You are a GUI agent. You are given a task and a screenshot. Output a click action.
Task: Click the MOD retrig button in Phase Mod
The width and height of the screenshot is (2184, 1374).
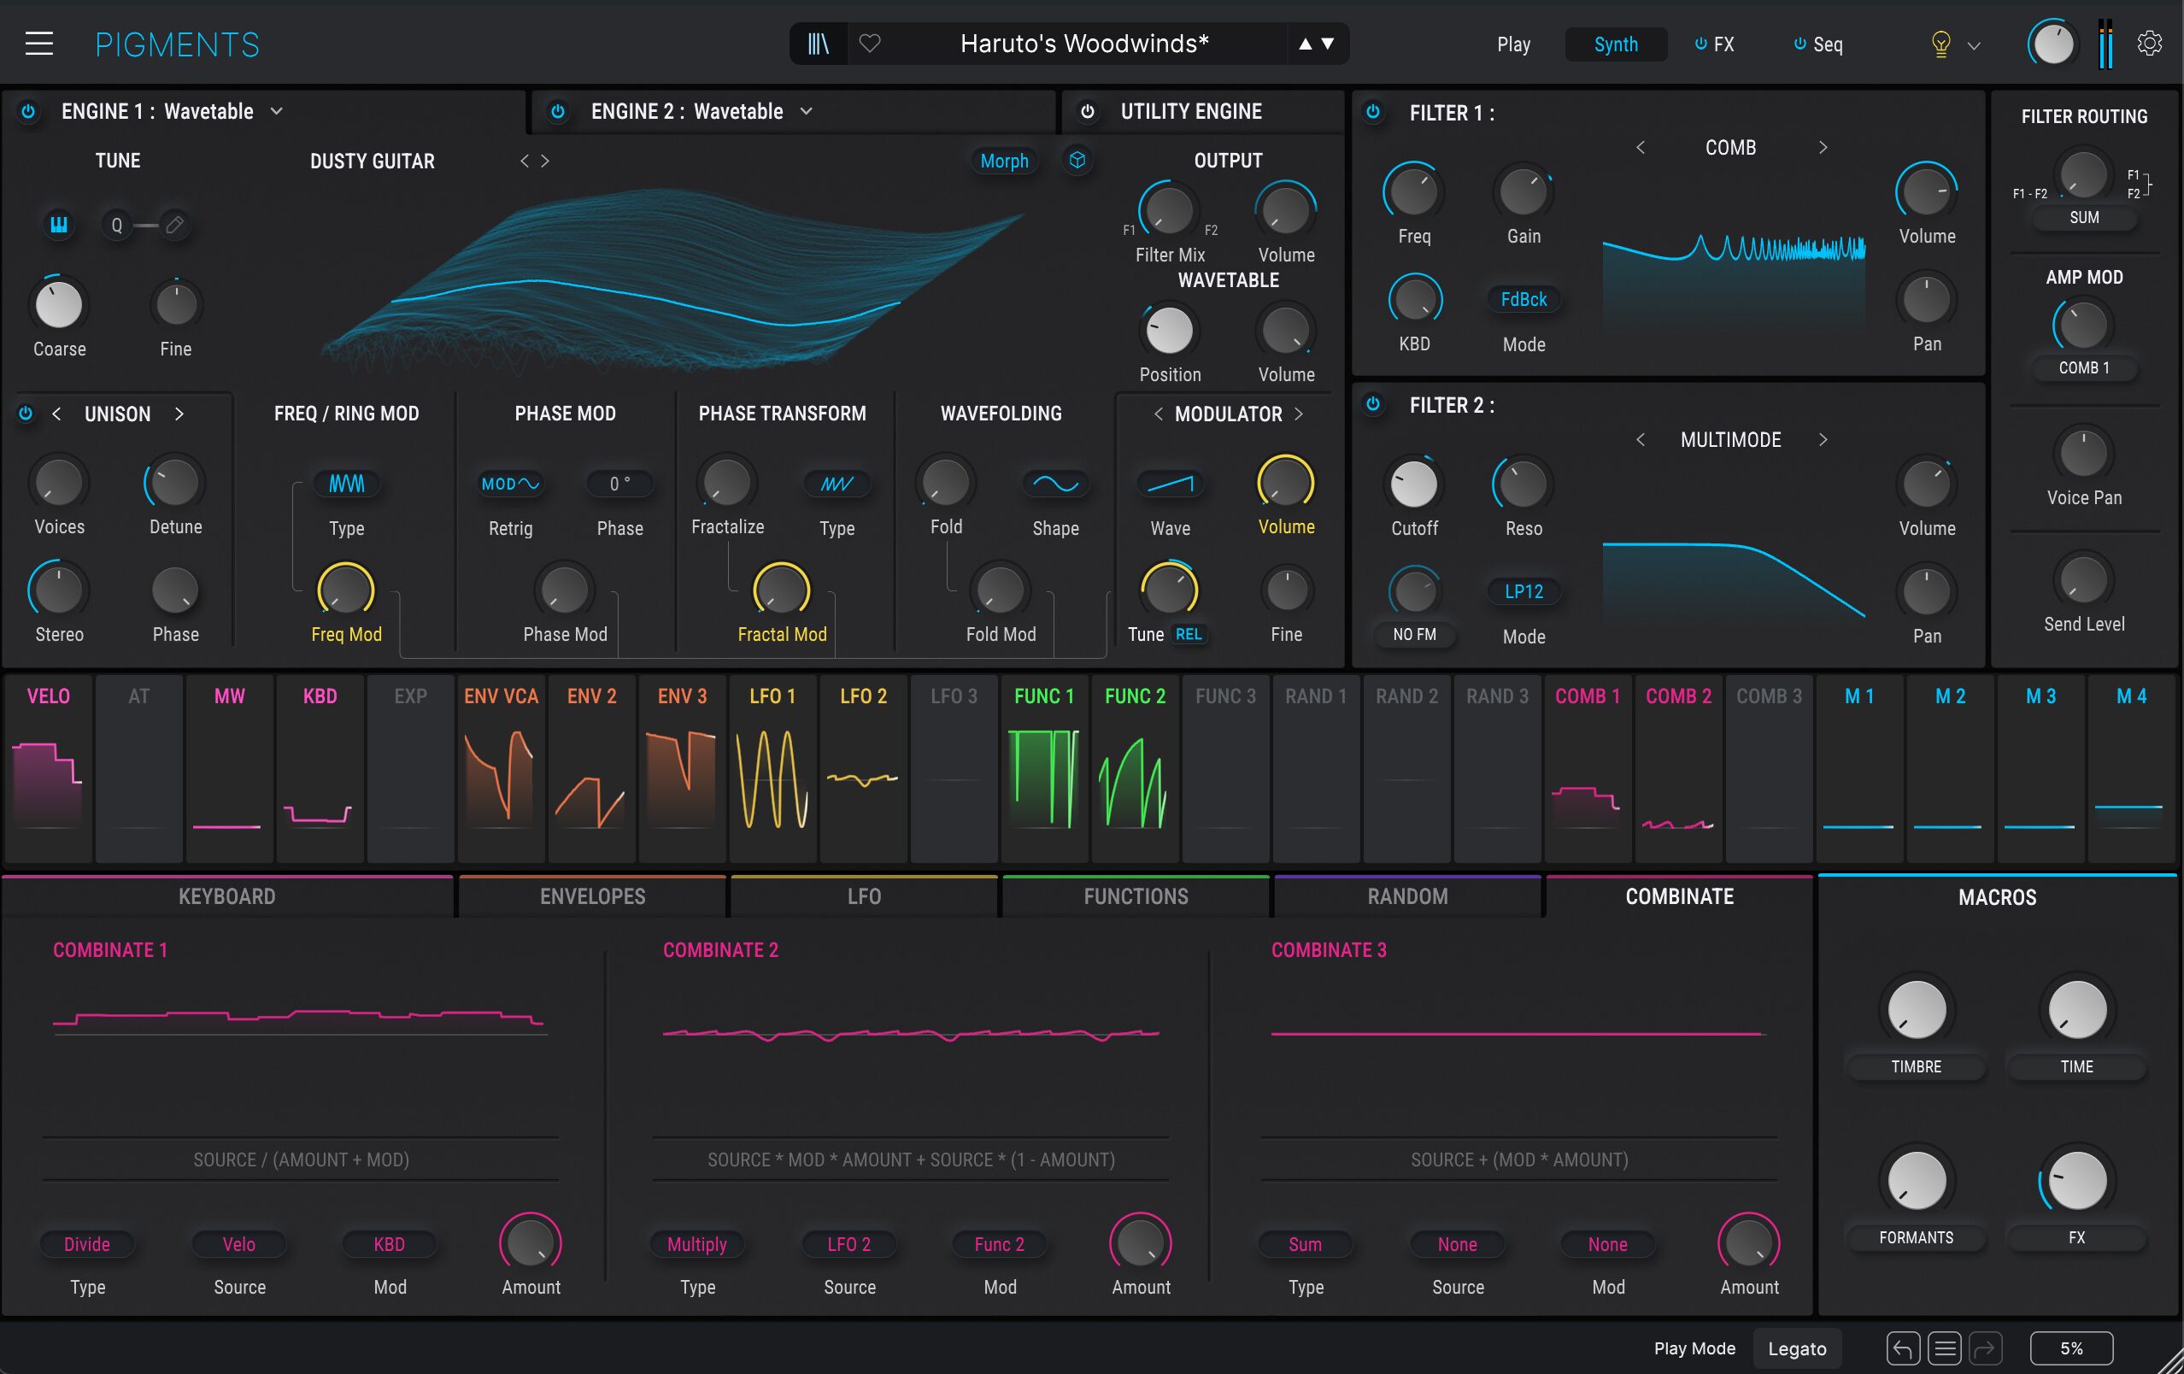pos(510,484)
